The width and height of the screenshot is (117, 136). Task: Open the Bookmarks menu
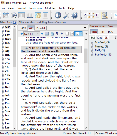tap(35, 8)
